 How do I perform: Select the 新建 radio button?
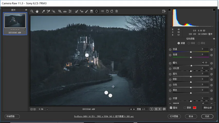click(179, 43)
